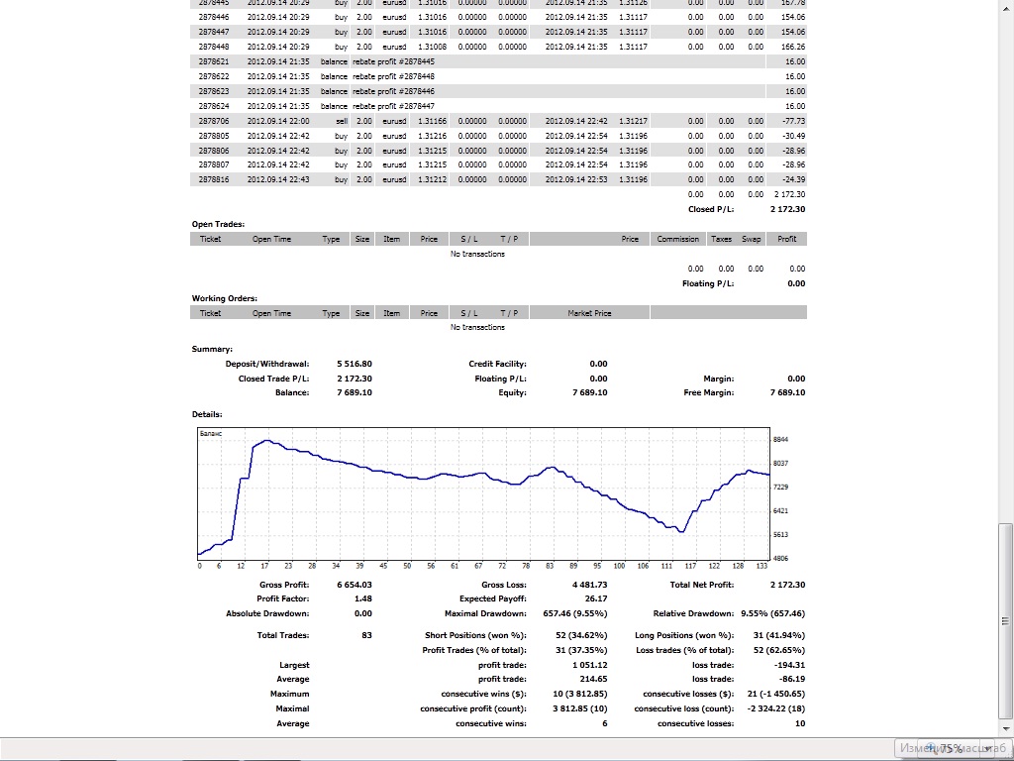1014x761 pixels.
Task: Select Profit Trades value 31 (37.35%)
Action: [581, 650]
